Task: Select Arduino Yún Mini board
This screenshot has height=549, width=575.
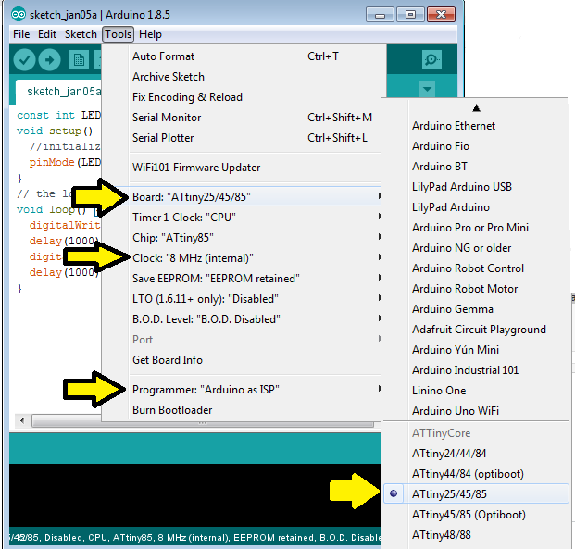Action: click(x=476, y=350)
